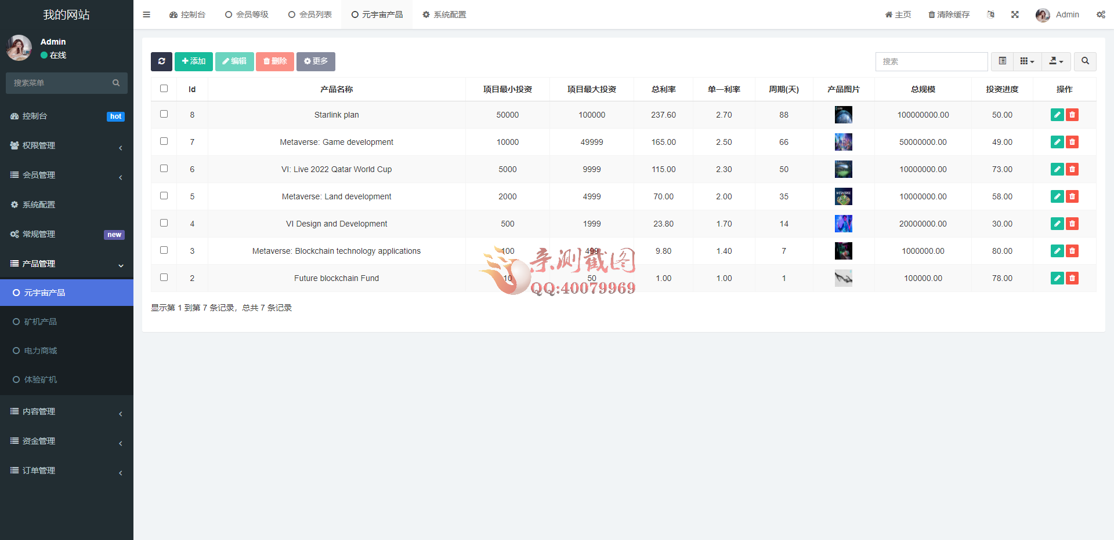Click the language switch icon in top bar
The height and width of the screenshot is (540, 1114).
990,14
